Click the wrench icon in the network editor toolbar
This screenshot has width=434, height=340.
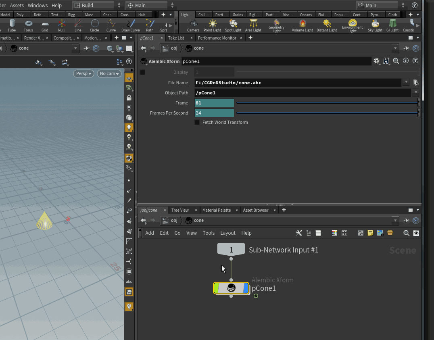pyautogui.click(x=298, y=233)
